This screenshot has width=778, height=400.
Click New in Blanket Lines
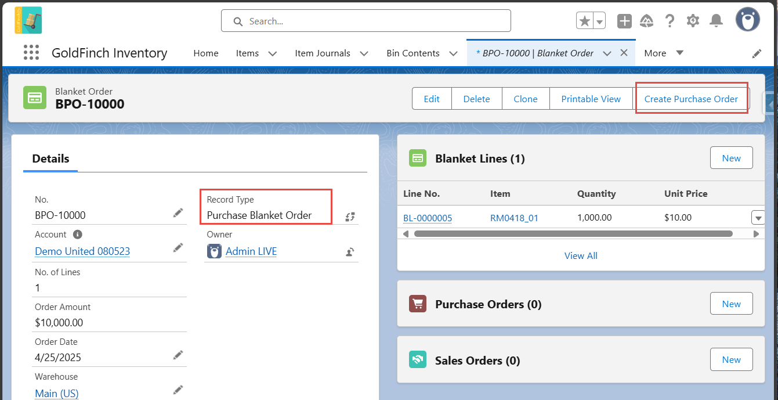[732, 158]
